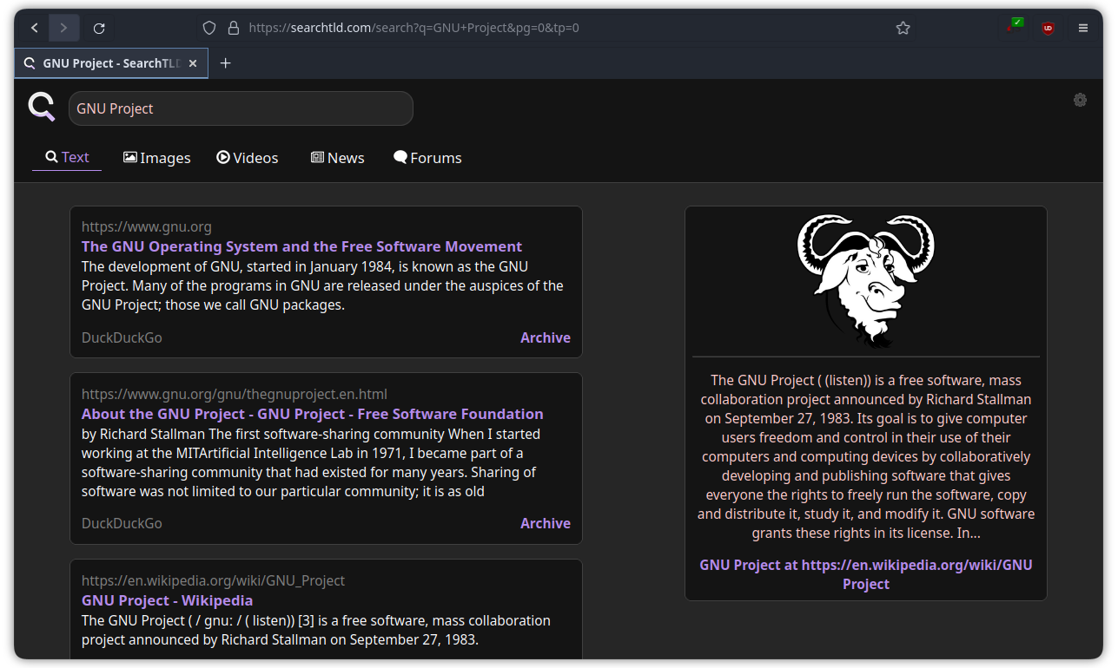The height and width of the screenshot is (668, 1118).
Task: Click the SearchTLD magnifier logo
Action: pyautogui.click(x=42, y=107)
